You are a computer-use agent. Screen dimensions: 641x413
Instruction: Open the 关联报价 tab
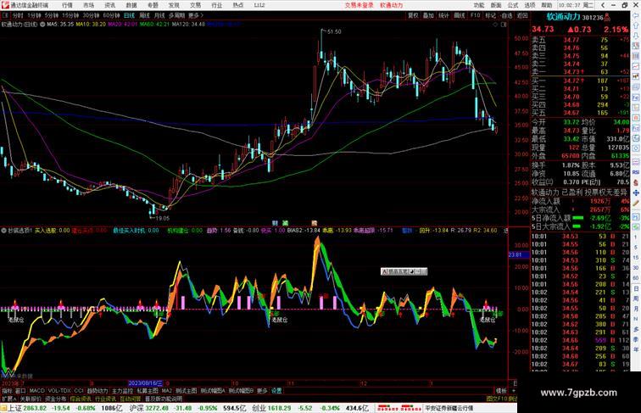(x=31, y=399)
